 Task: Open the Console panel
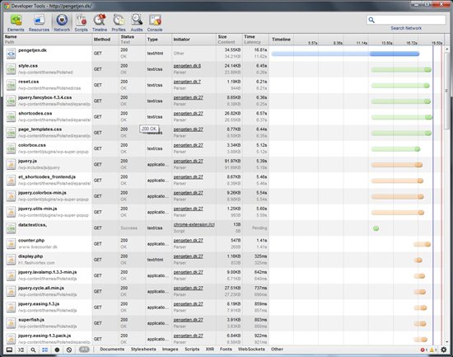[x=155, y=23]
